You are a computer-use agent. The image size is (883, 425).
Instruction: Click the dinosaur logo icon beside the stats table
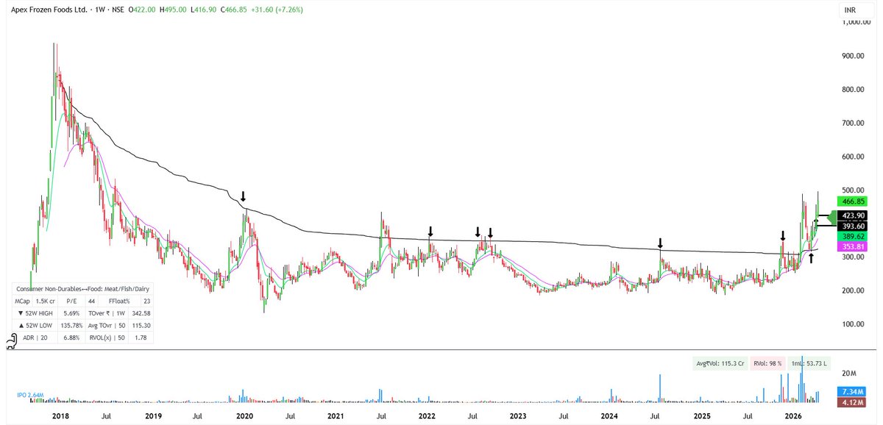(x=12, y=341)
